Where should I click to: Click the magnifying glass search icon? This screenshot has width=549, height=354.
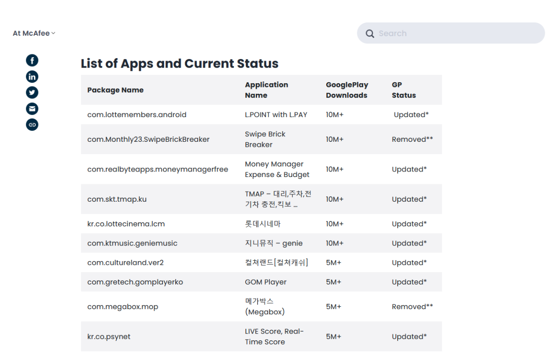point(370,33)
